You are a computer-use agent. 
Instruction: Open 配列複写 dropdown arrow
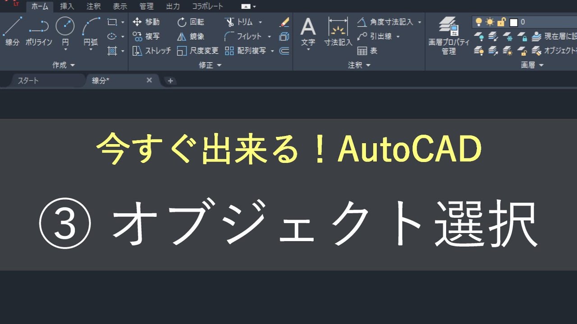(272, 51)
